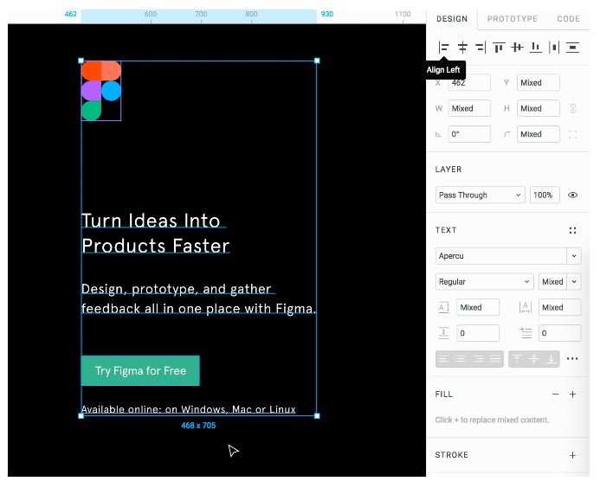Open text styles four-dot icon
The height and width of the screenshot is (494, 600).
(x=572, y=230)
